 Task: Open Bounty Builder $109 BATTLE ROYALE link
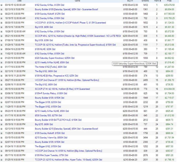58,120
